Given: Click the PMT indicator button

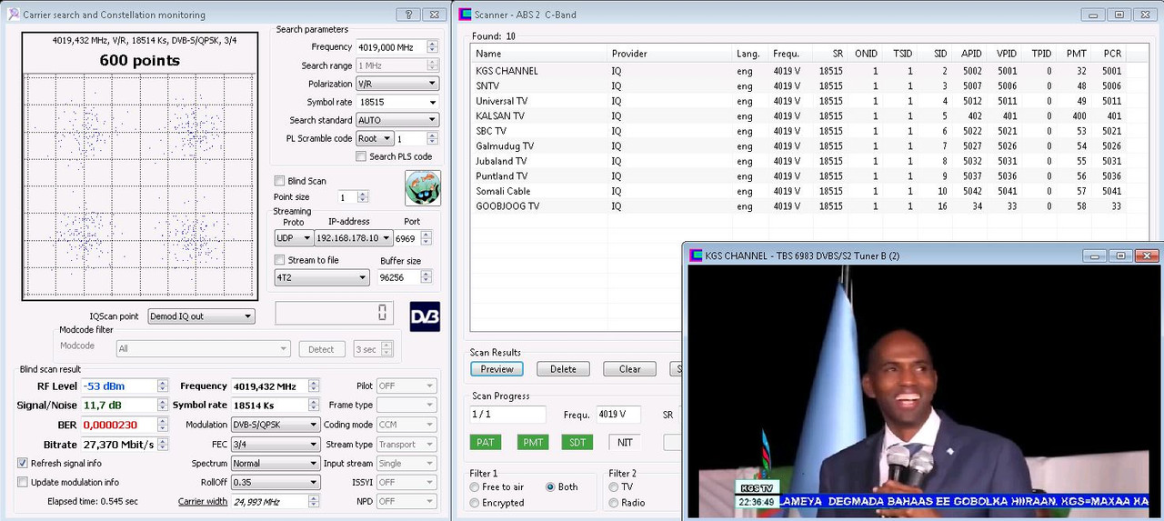Looking at the screenshot, I should pos(533,442).
